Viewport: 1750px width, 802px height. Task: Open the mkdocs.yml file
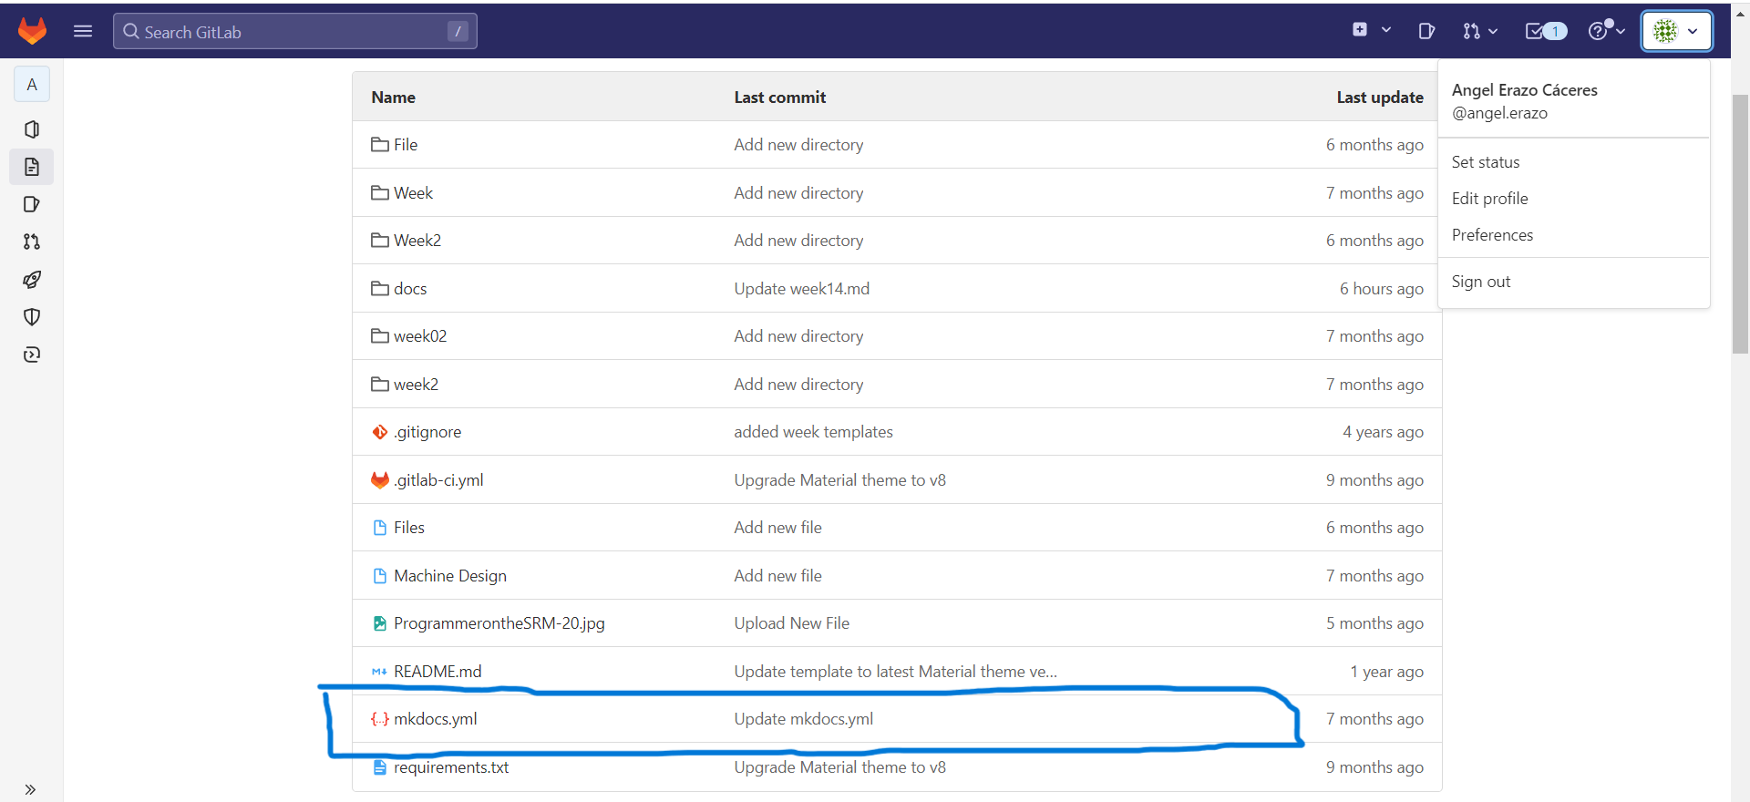point(436,719)
